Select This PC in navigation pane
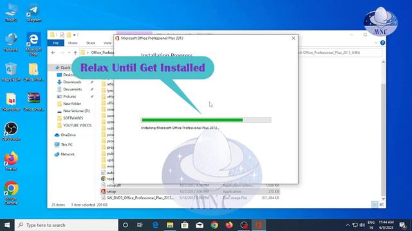Screen dimensions: 412x231 (66, 144)
